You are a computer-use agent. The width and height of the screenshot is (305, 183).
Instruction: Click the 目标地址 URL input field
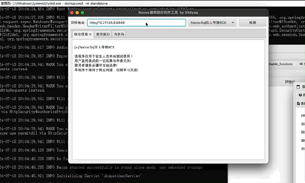(136, 23)
